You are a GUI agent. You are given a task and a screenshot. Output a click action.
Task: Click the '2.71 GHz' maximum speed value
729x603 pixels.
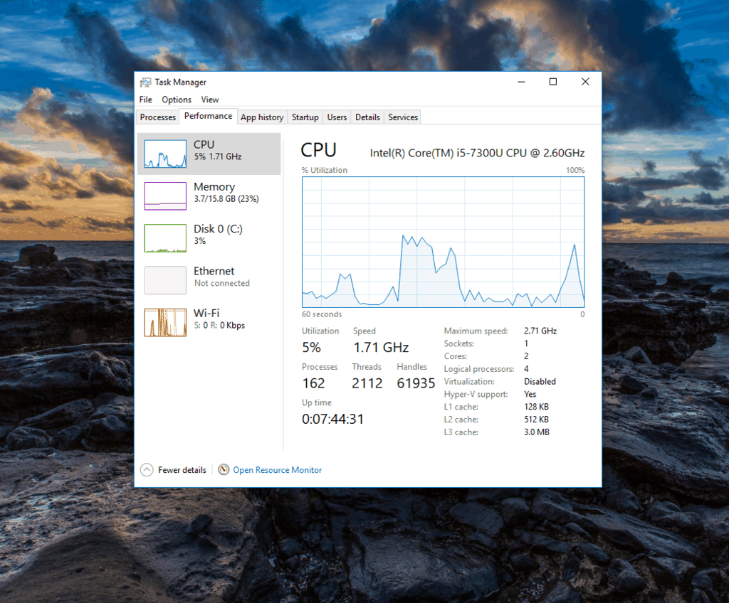(540, 331)
